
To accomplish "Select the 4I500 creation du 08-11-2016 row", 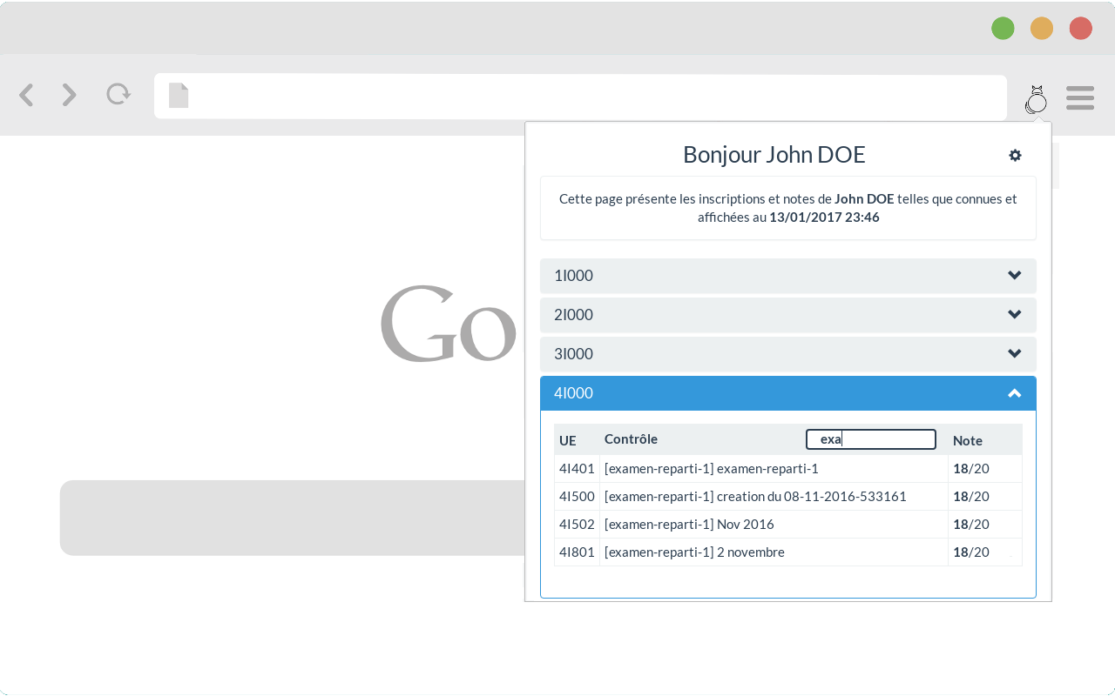I will pyautogui.click(x=788, y=497).
